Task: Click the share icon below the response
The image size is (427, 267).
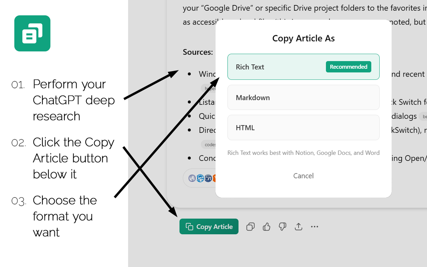Action: [299, 226]
